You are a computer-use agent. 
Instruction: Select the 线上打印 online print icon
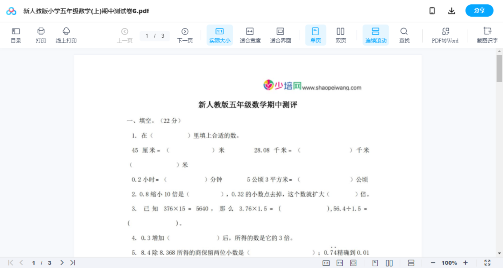[66, 35]
